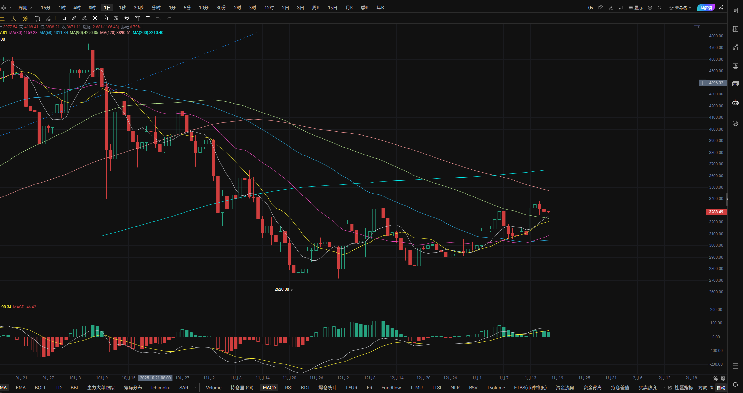The image size is (743, 393).
Task: Open the share icon in top bar
Action: [x=721, y=8]
